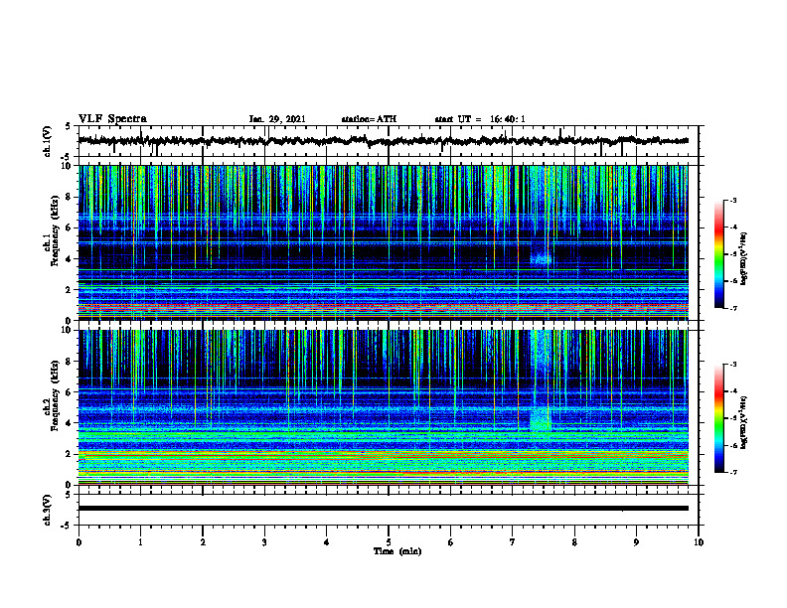This screenshot has width=787, height=608.
Task: Click the '-3' label on the lower color bar
Action: click(732, 365)
